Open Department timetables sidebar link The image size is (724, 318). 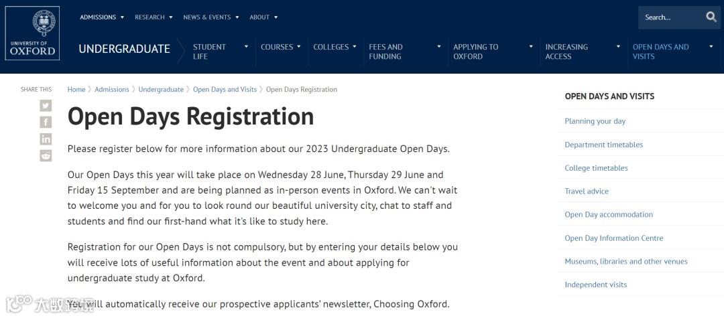604,145
